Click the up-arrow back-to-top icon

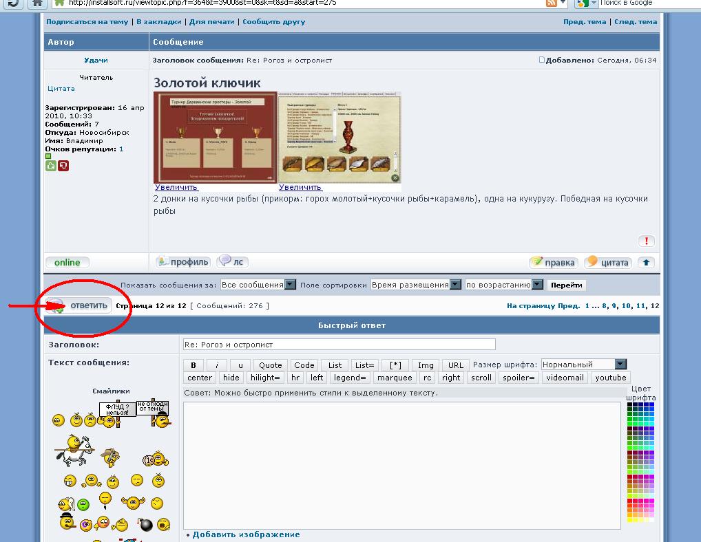(x=646, y=263)
